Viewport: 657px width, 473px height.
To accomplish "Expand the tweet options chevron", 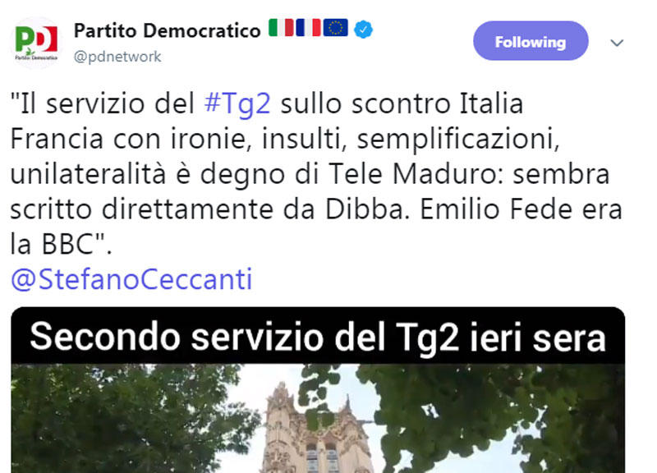I will click(617, 43).
